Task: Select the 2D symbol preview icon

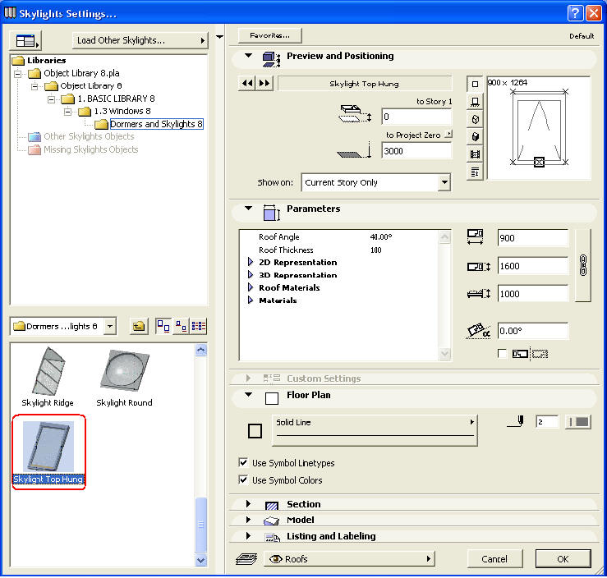Action: tap(475, 84)
